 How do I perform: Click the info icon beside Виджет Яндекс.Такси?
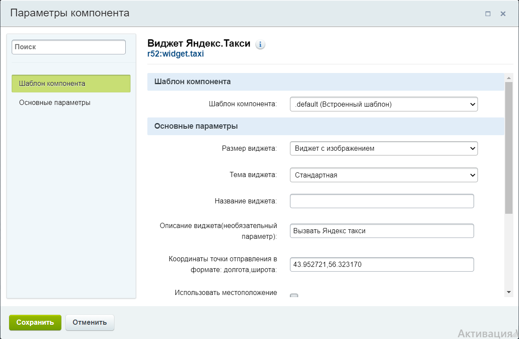click(260, 44)
